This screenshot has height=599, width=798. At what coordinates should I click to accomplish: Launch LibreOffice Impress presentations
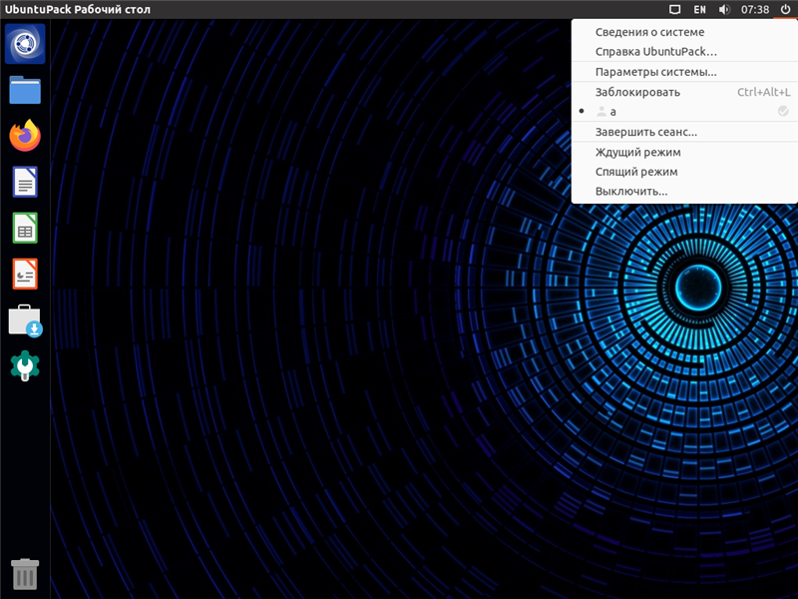coord(25,274)
